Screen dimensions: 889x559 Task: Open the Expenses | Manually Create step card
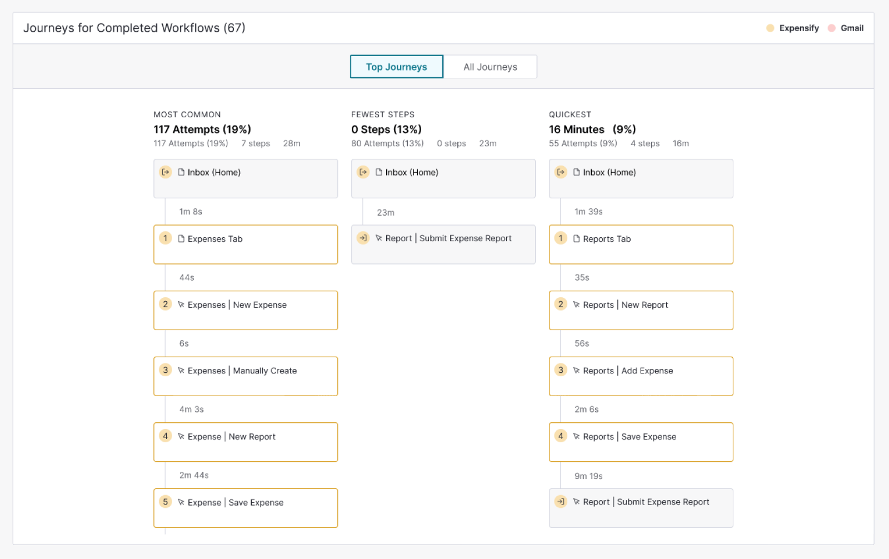246,376
